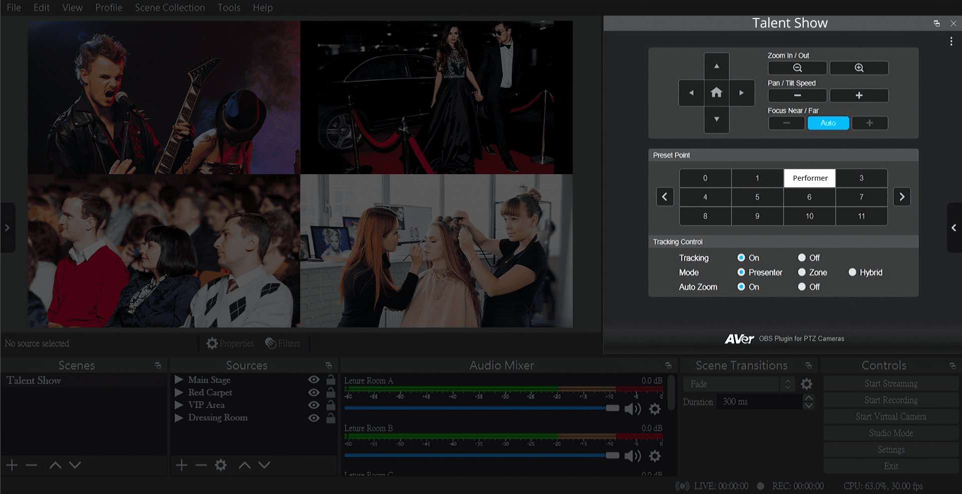The width and height of the screenshot is (962, 494).
Task: Set focus farther with the plus button
Action: click(x=870, y=123)
